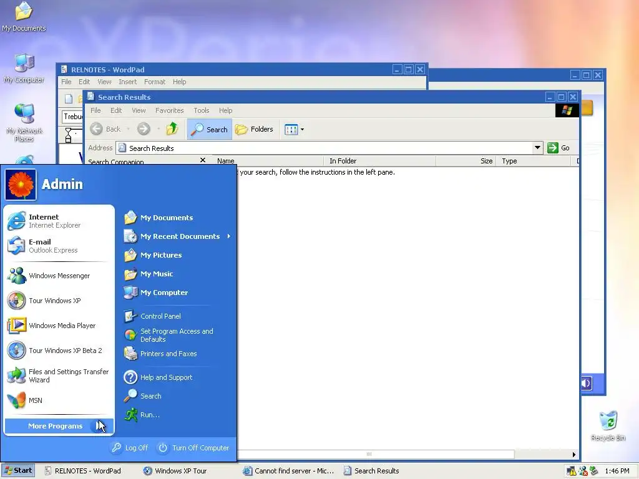Launch Tour Windows XP shortcut
639x479 pixels.
click(x=59, y=301)
